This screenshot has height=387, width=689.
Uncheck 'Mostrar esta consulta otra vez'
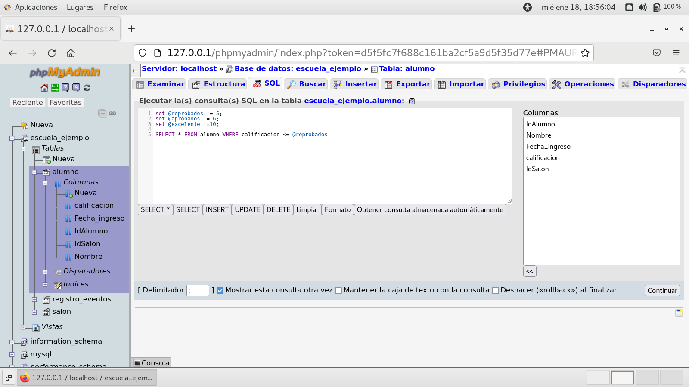220,290
